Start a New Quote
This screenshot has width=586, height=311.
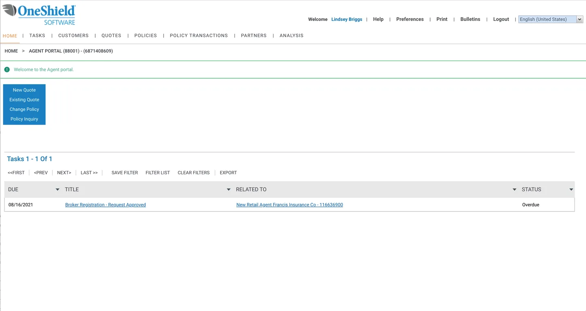tap(24, 90)
